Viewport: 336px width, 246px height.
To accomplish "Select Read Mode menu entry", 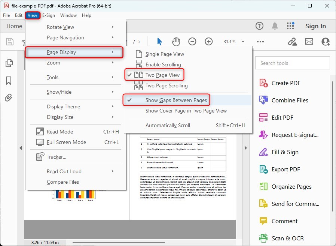I will click(60, 132).
